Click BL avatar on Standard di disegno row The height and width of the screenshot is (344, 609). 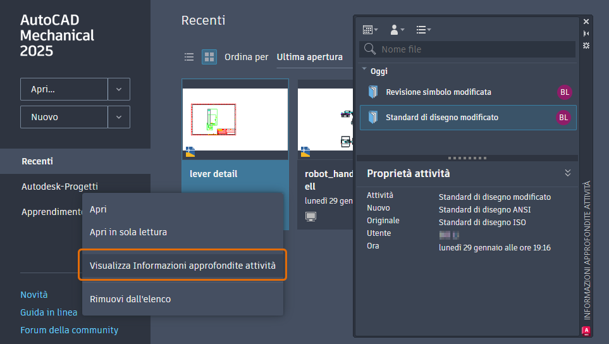563,117
